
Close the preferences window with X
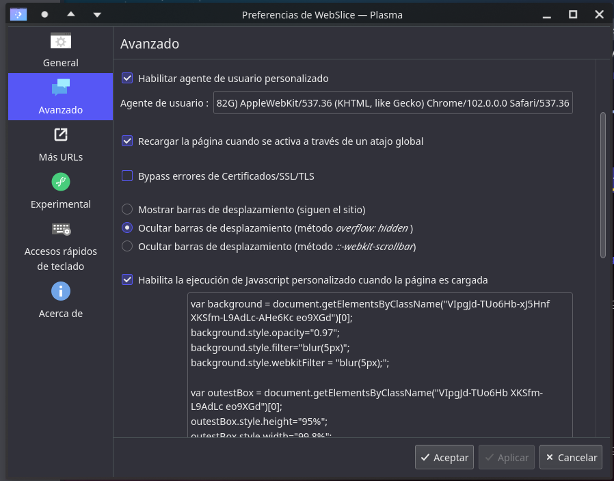[x=599, y=14]
